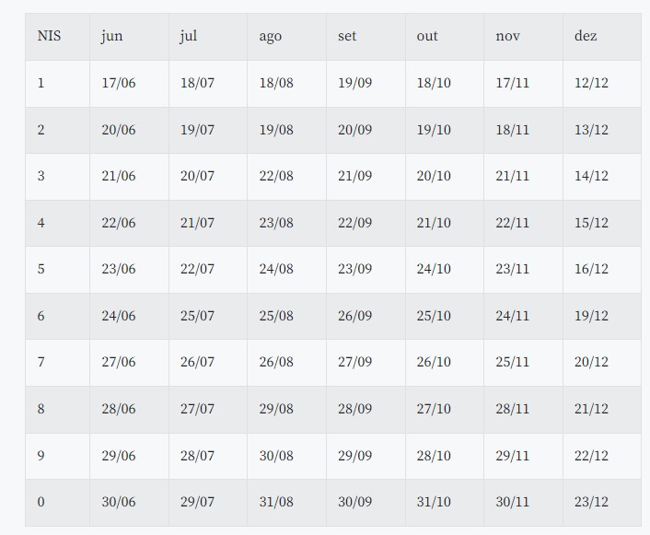The width and height of the screenshot is (650, 535).
Task: Select the 19/07 cell in row 2
Action: pyautogui.click(x=197, y=130)
